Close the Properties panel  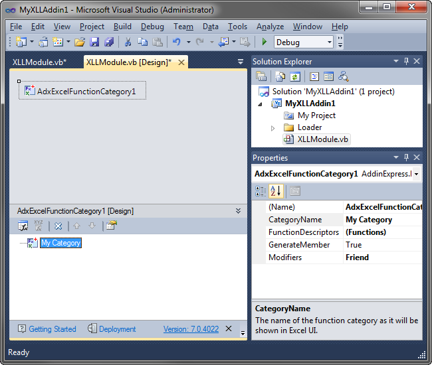click(x=417, y=157)
